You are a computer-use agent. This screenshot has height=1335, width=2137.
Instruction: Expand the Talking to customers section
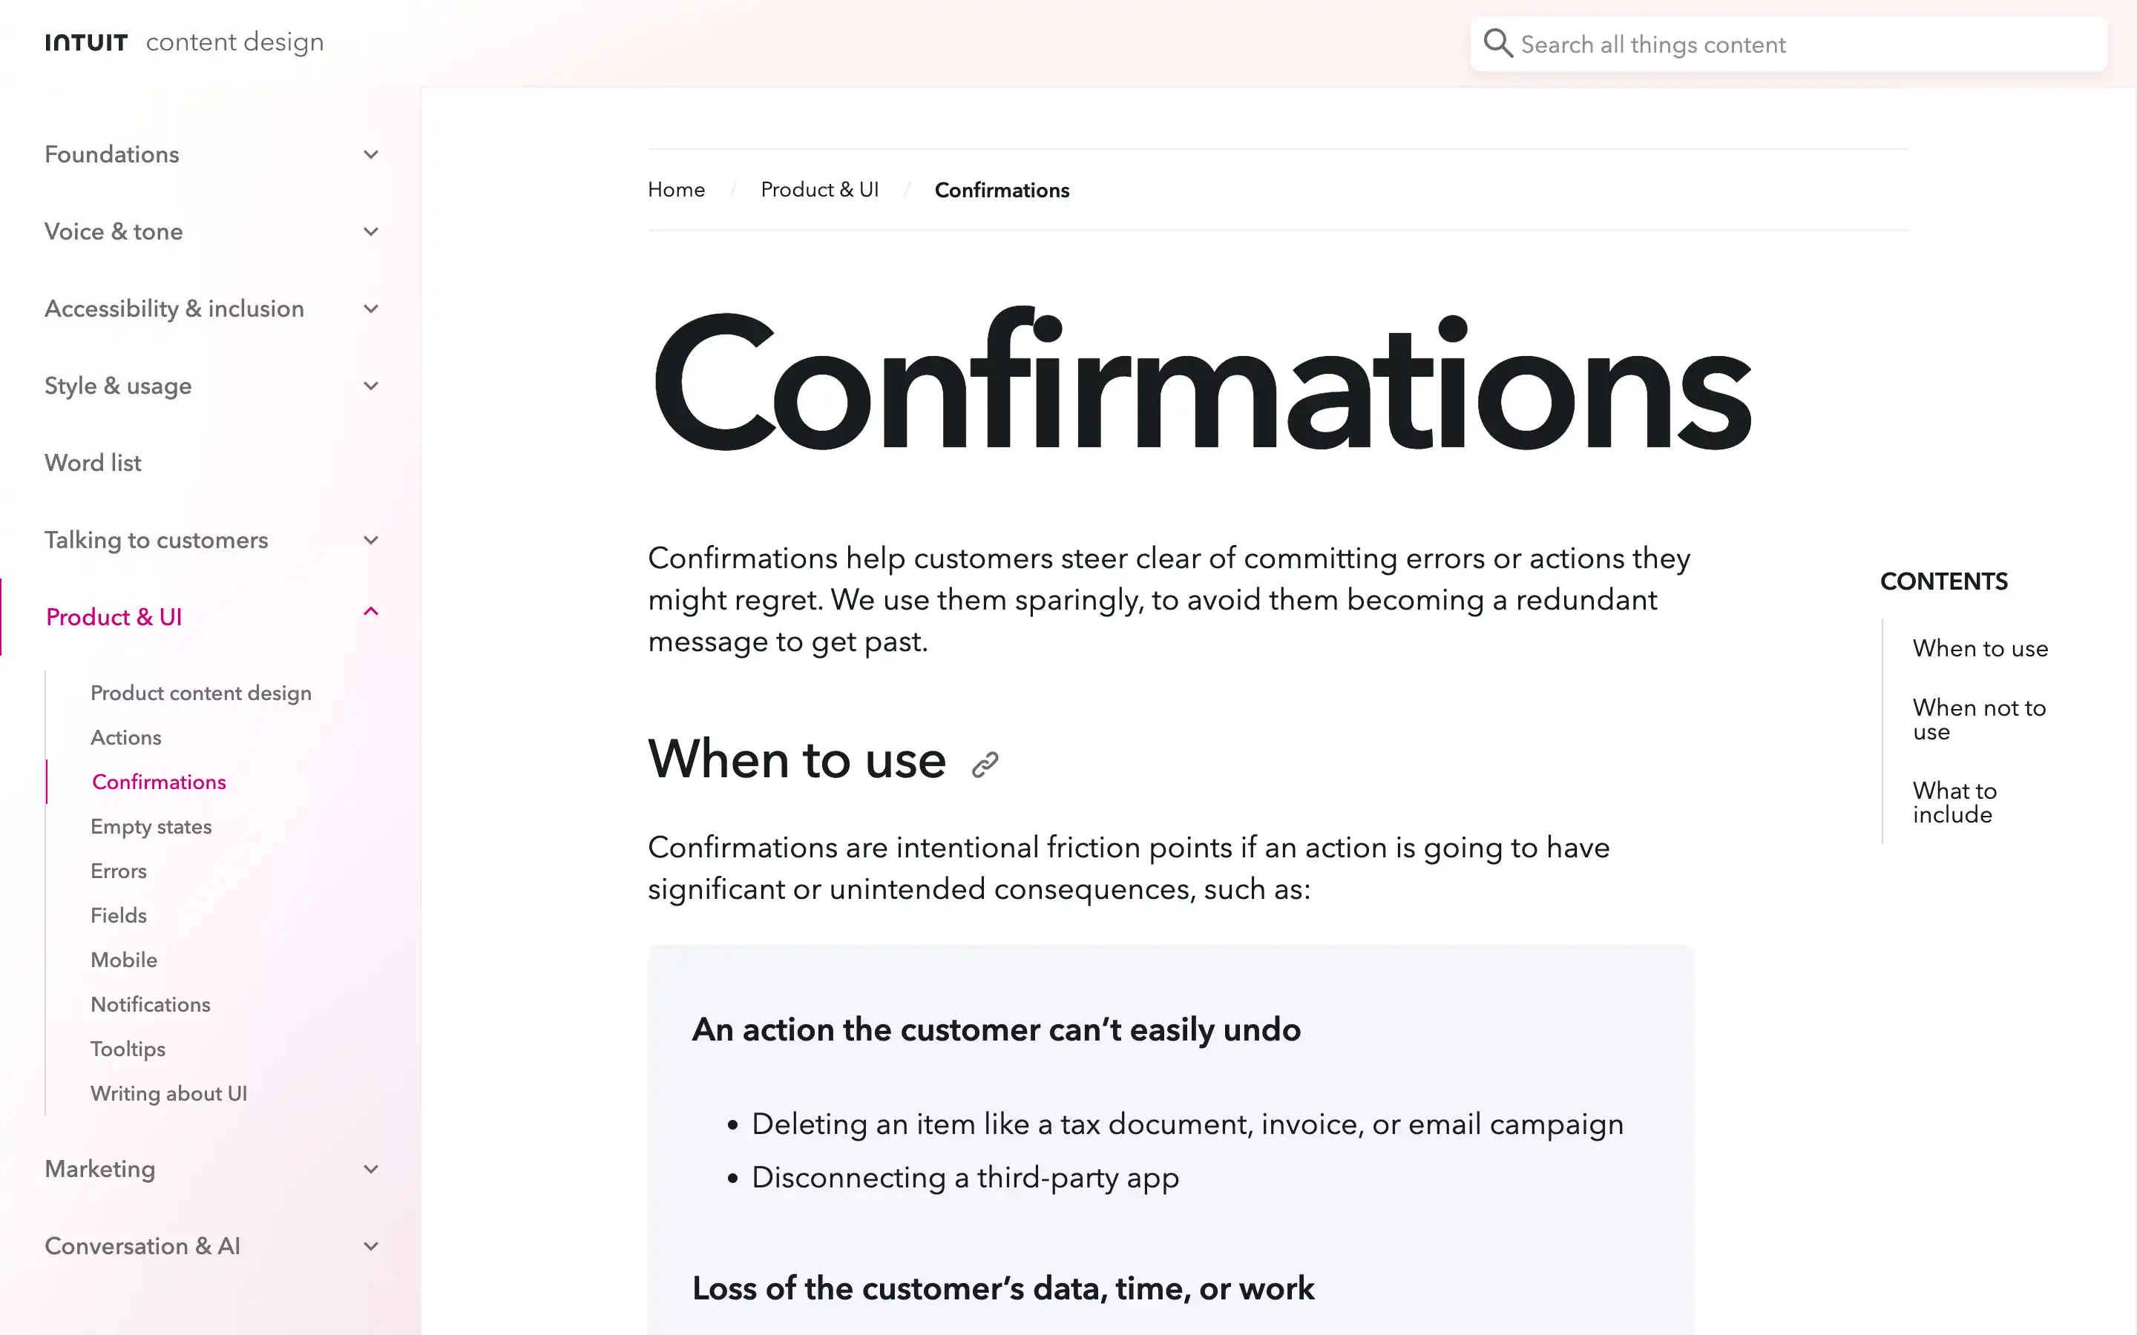(370, 539)
